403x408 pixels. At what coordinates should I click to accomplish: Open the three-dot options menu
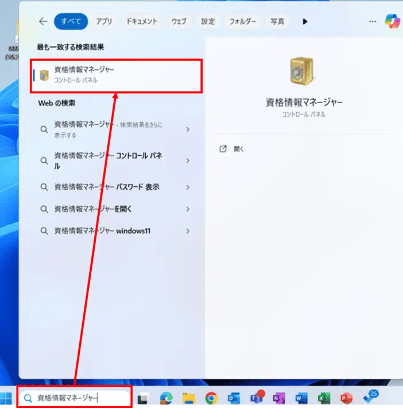coord(373,21)
